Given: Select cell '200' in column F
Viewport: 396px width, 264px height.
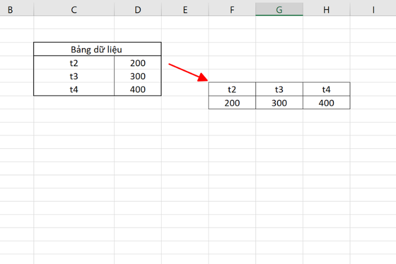Looking at the screenshot, I should (232, 102).
